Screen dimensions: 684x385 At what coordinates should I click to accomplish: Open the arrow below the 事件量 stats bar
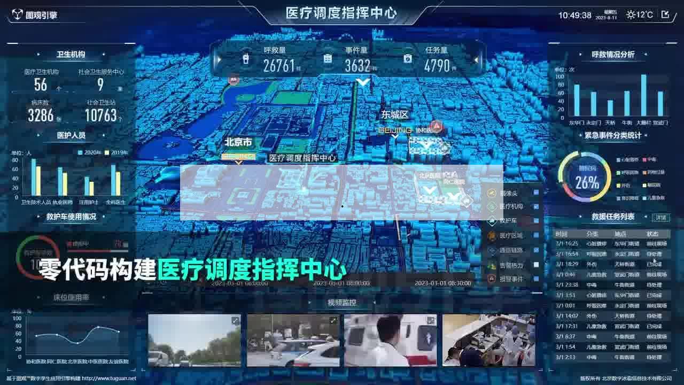(363, 81)
